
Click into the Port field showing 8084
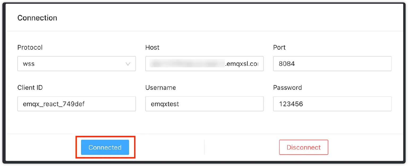tap(332, 64)
